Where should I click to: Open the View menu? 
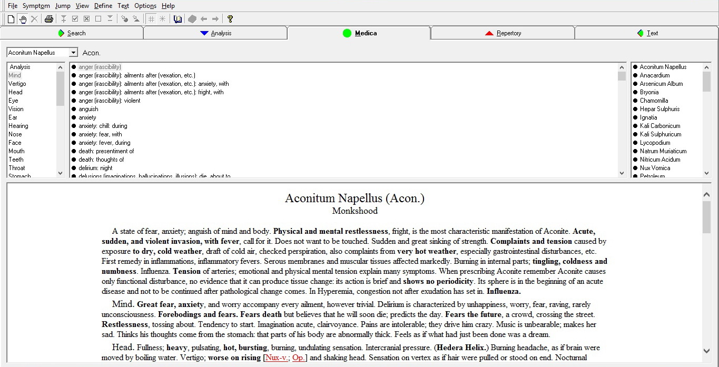(82, 6)
